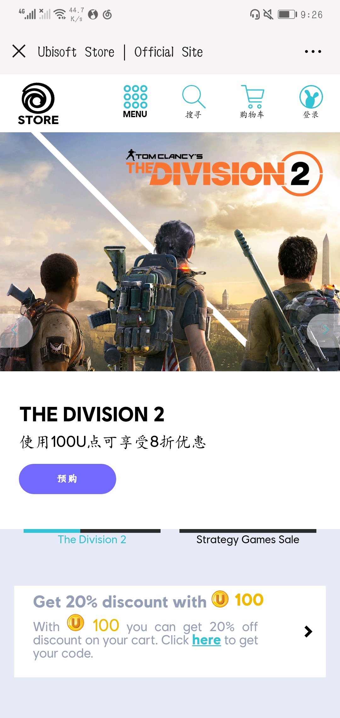340x718 pixels.
Task: Click the Ubisoft STORE logo
Action: (x=38, y=104)
